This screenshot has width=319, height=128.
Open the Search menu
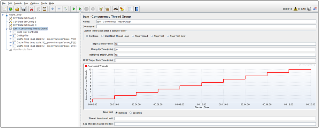18,3
